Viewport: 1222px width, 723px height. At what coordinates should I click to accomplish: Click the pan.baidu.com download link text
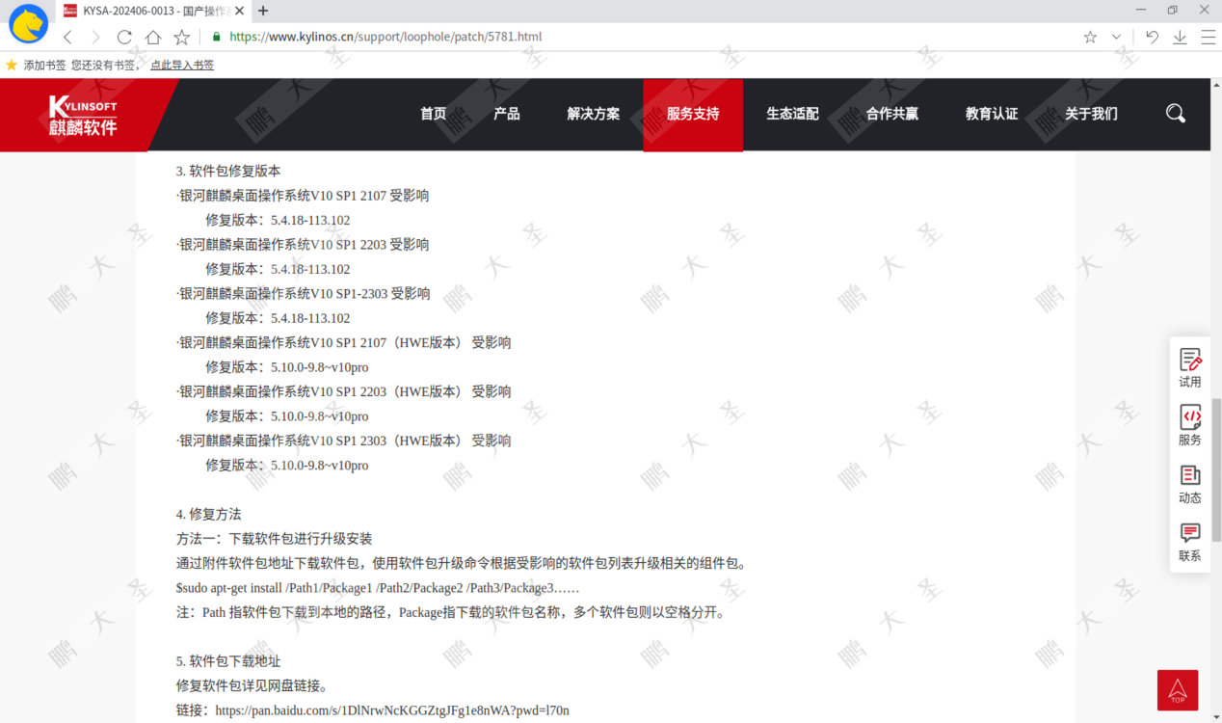coord(392,710)
